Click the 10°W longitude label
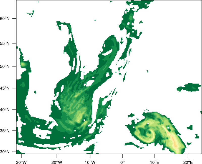Screen dimensions: 202x164 (90, 162)
